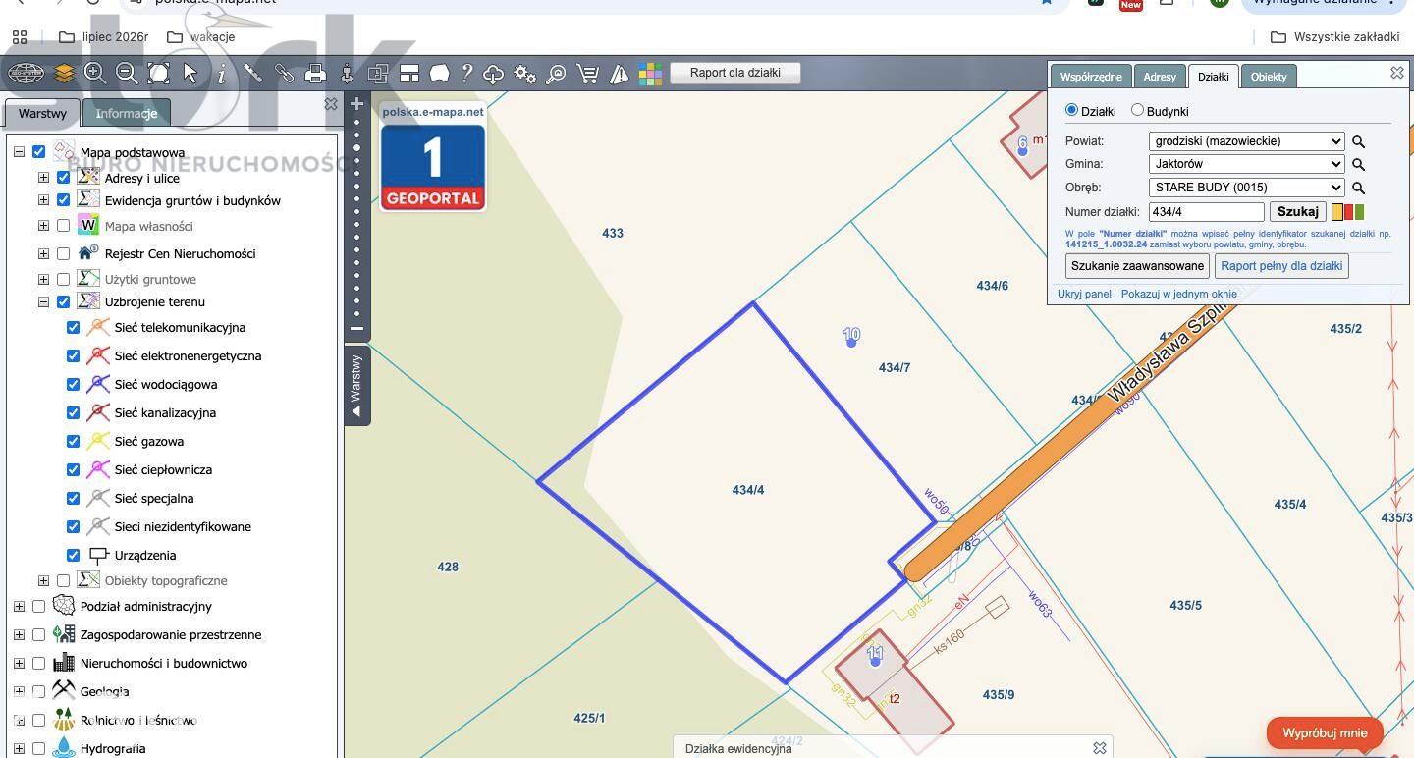Activate the info (i) identify tool

pyautogui.click(x=221, y=73)
